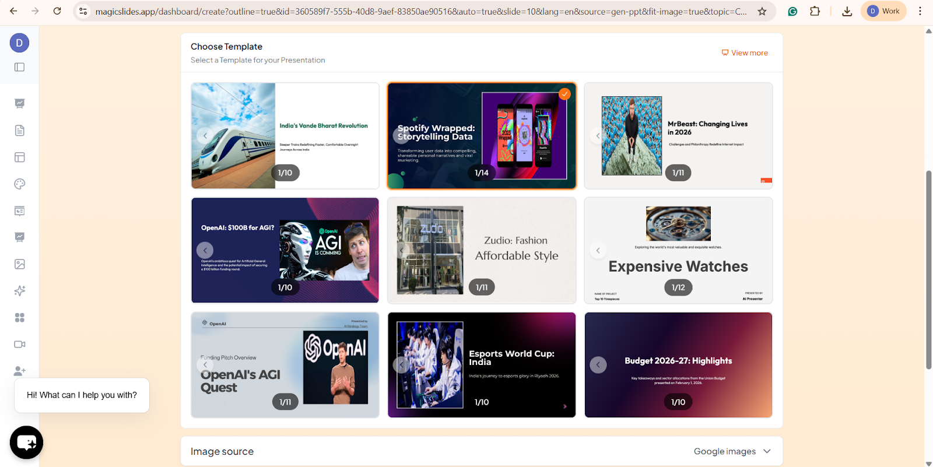This screenshot has width=933, height=467.
Task: Open the live chat widget button
Action: click(26, 443)
